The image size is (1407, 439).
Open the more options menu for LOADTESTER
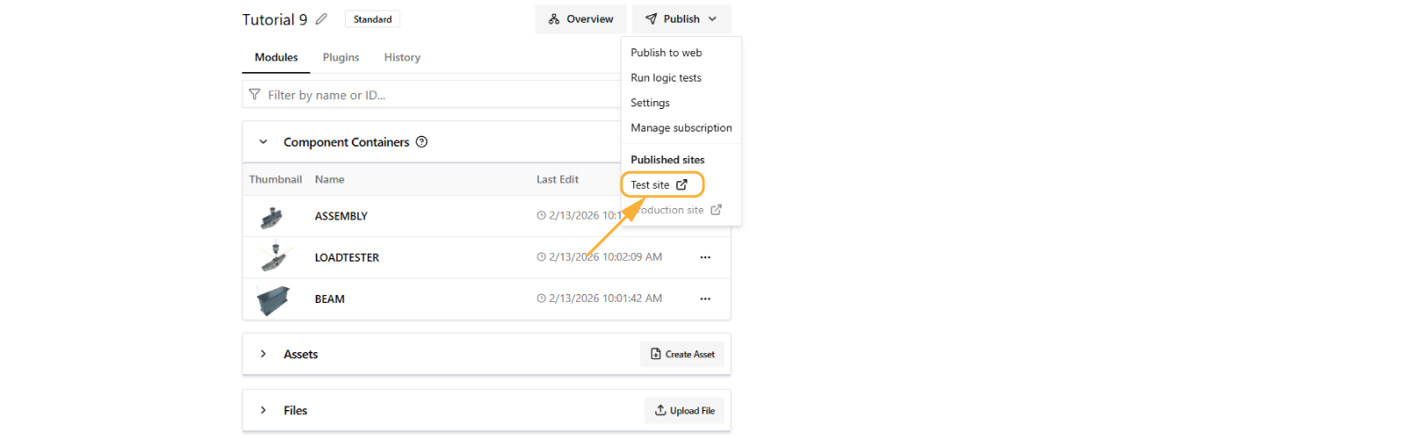pos(705,257)
